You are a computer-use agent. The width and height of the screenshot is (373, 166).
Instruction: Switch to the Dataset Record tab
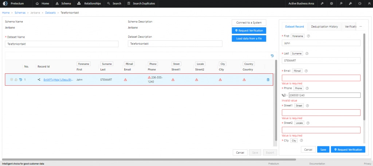pos(294,27)
